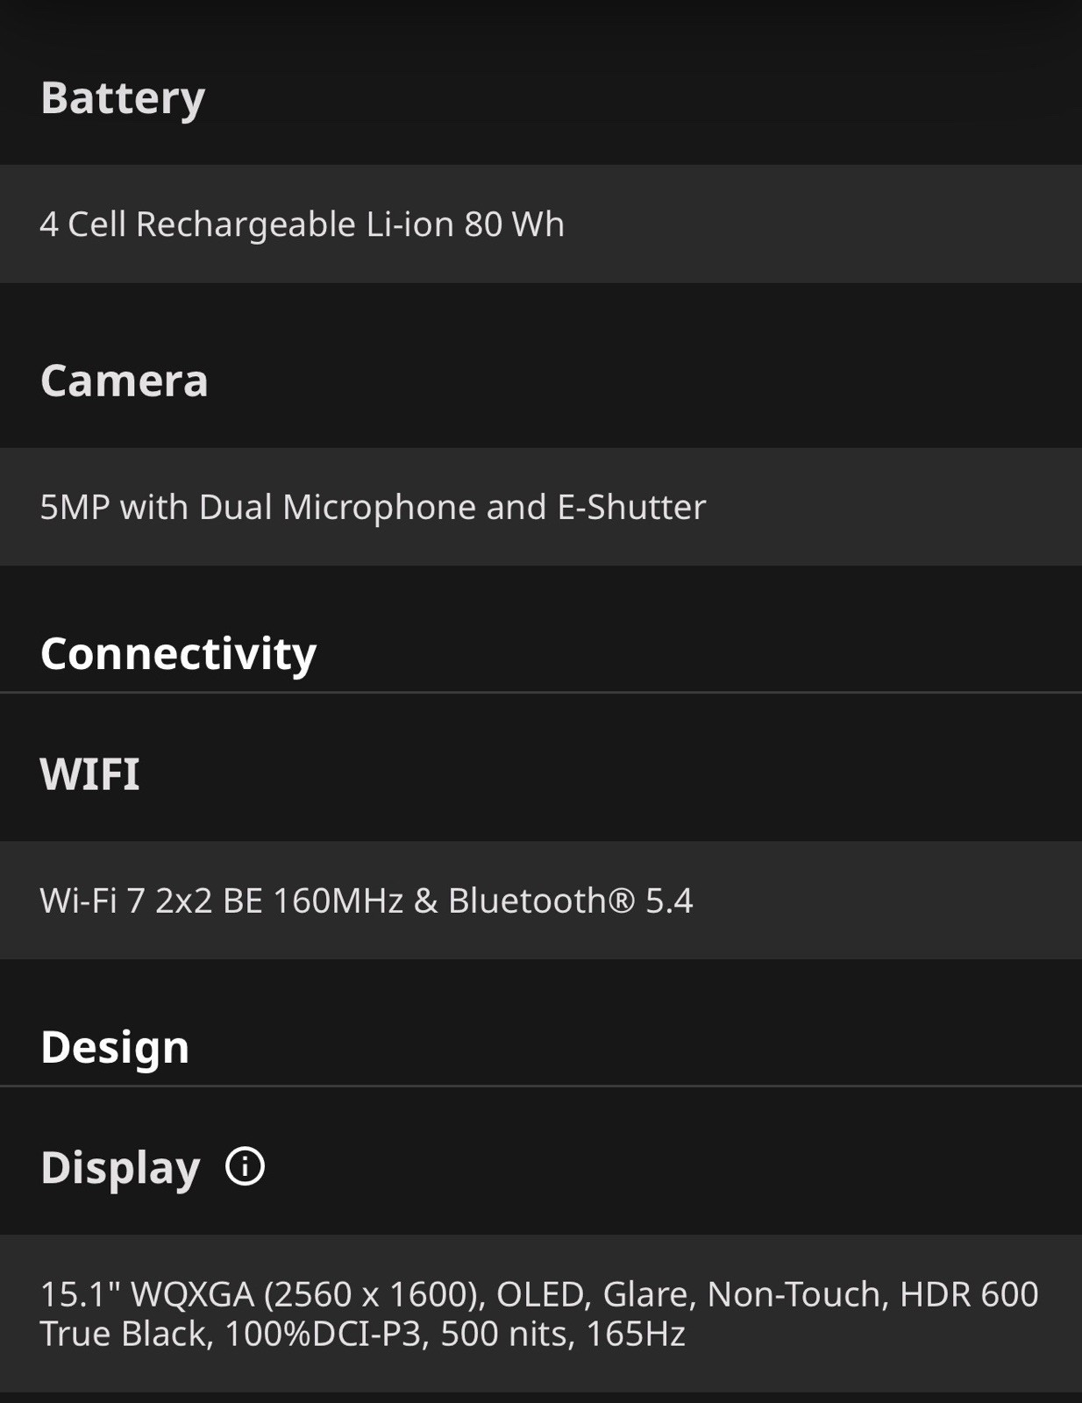Click the 4 Cell Rechargeable Li-ion spec row
The height and width of the screenshot is (1403, 1082).
(x=541, y=224)
